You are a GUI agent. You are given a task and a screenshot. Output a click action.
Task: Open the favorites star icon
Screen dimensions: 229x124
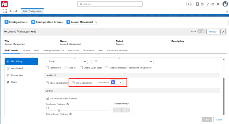[188, 4]
